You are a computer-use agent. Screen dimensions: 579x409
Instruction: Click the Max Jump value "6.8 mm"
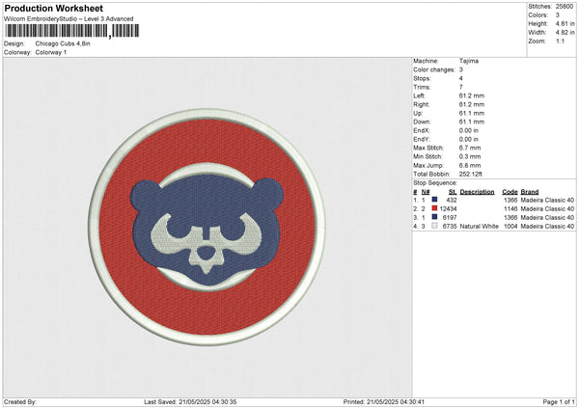pyautogui.click(x=470, y=165)
